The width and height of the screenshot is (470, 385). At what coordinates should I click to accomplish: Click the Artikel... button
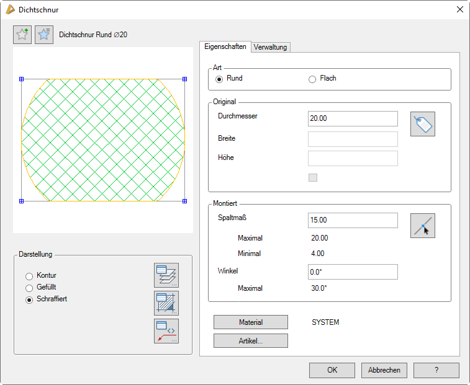tap(250, 340)
